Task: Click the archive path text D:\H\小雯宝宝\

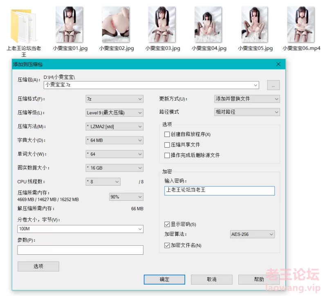Action: click(x=59, y=77)
